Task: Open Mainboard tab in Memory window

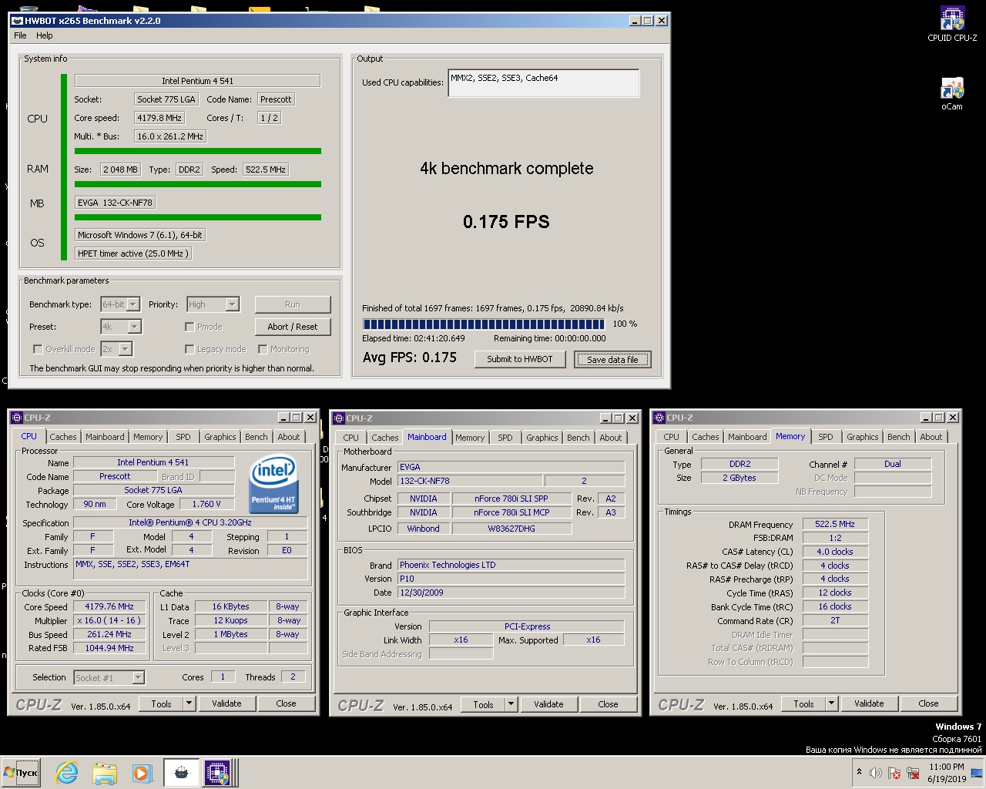Action: [x=747, y=437]
